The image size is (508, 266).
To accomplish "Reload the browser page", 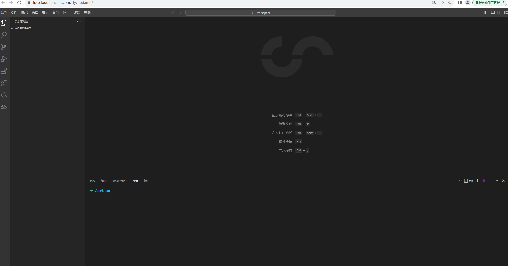I will [x=19, y=3].
